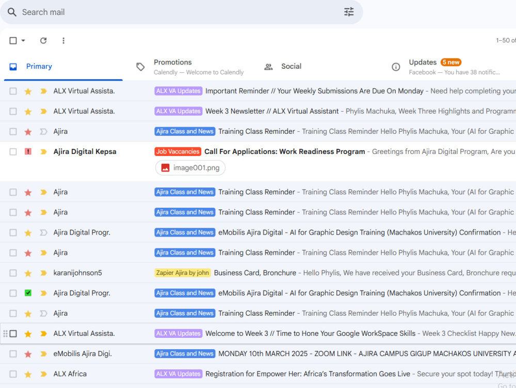Select the Welcome to Week 3 email checkbox

(13, 334)
